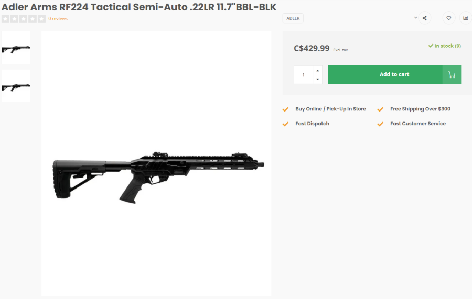Select the first product thumbnail
Viewport: 472px width, 299px height.
tap(16, 48)
